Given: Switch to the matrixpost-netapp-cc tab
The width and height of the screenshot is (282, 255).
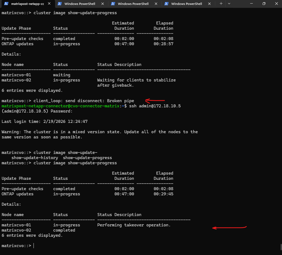Looking at the screenshot, I should [x=27, y=4].
